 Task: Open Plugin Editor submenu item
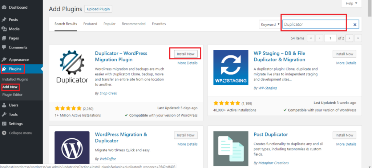(x=12, y=94)
